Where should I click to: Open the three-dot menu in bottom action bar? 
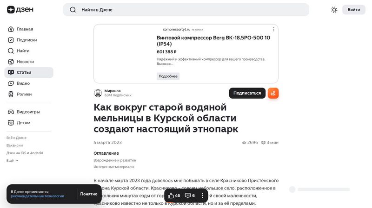click(x=202, y=195)
